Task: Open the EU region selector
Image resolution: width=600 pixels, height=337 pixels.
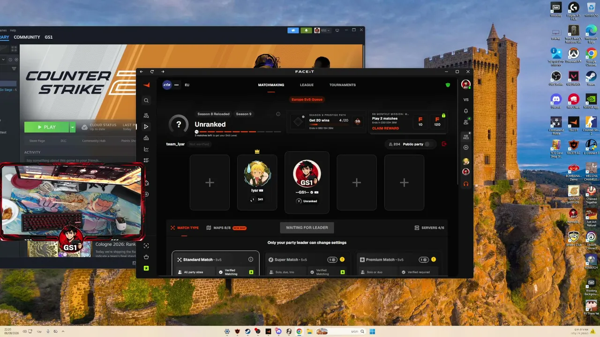Action: (x=187, y=85)
